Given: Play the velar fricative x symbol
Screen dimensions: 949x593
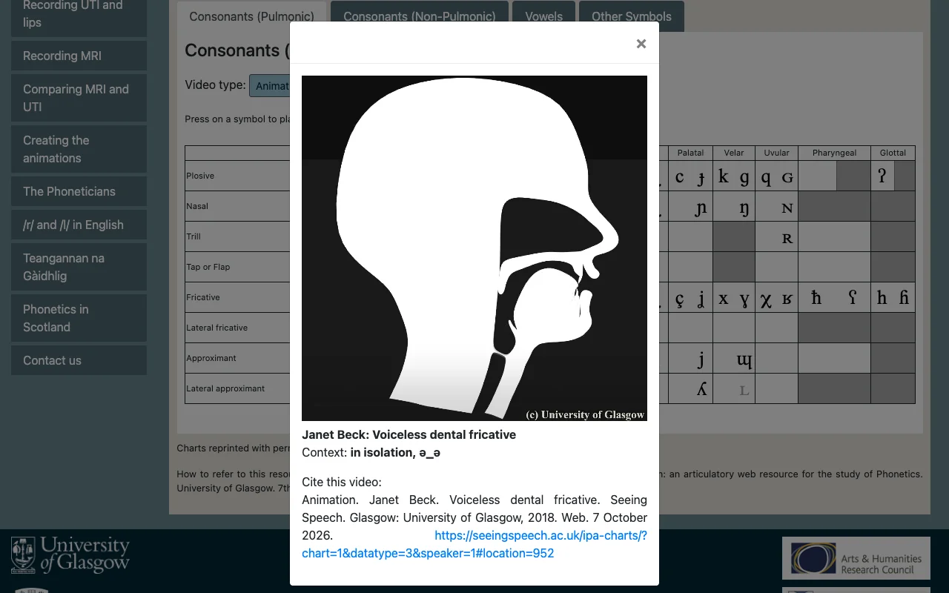Looking at the screenshot, I should coord(724,298).
